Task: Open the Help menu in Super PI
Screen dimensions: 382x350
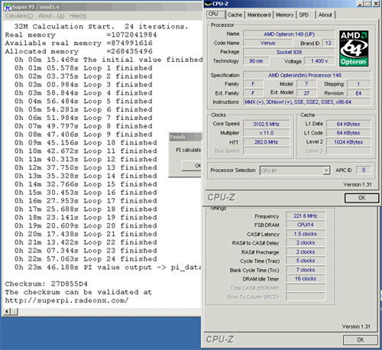Action: pos(78,16)
